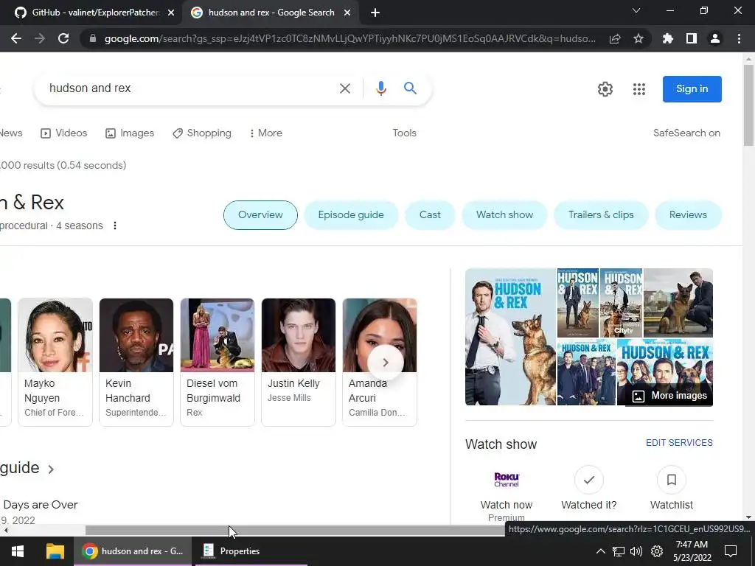View More images

point(669,396)
